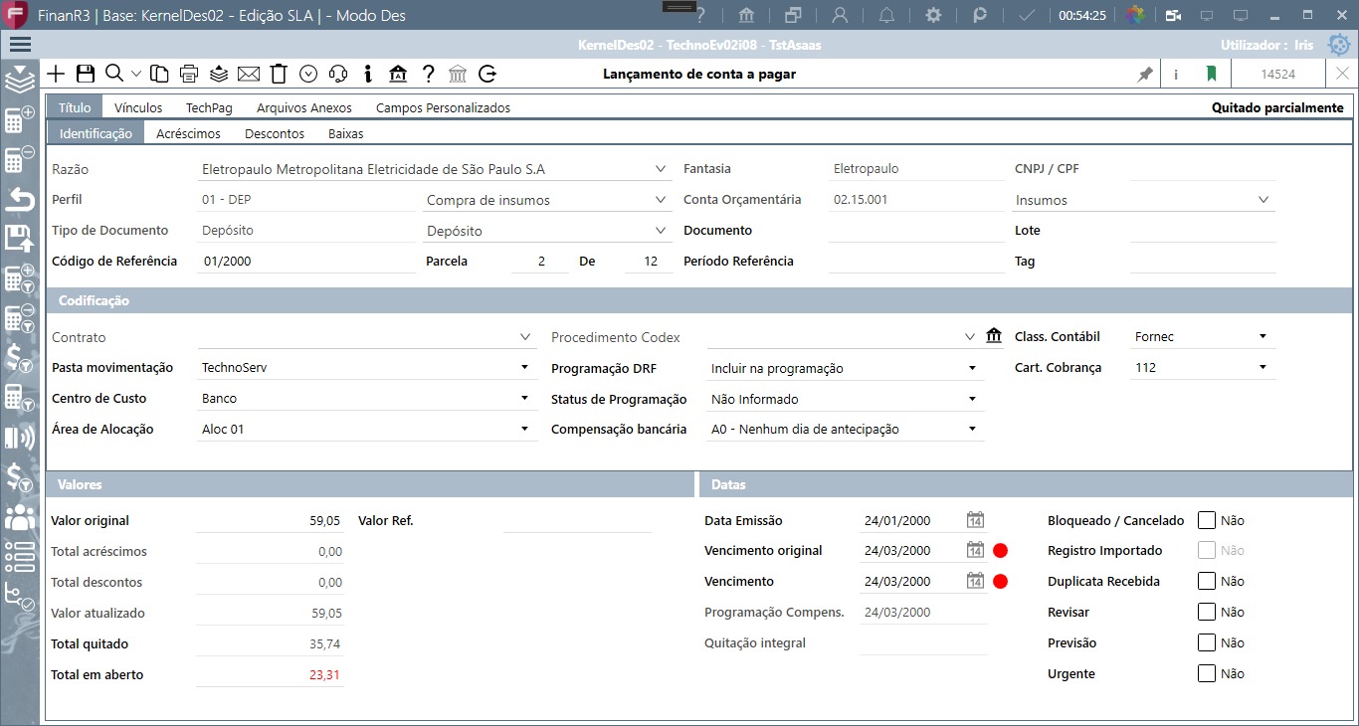Open calendar picker for Data Emissão
Screen dimensions: 1359x726
pos(975,520)
